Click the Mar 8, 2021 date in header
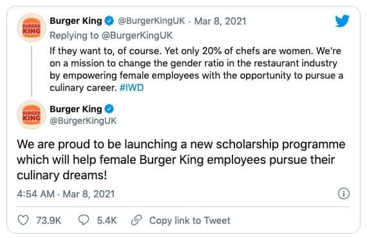This screenshot has width=367, height=238. (220, 21)
